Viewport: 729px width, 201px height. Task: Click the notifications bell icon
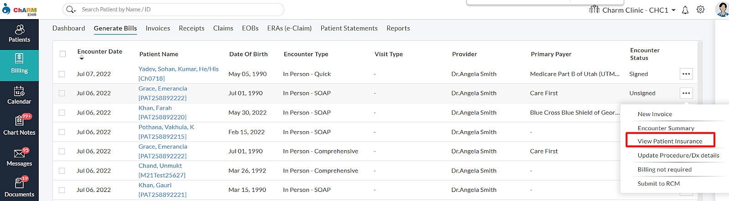(685, 10)
